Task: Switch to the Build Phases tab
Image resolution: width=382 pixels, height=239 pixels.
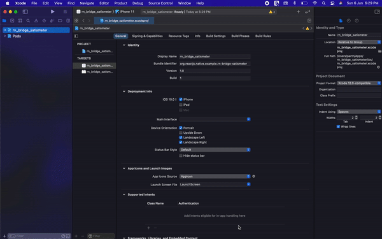Action: point(240,36)
